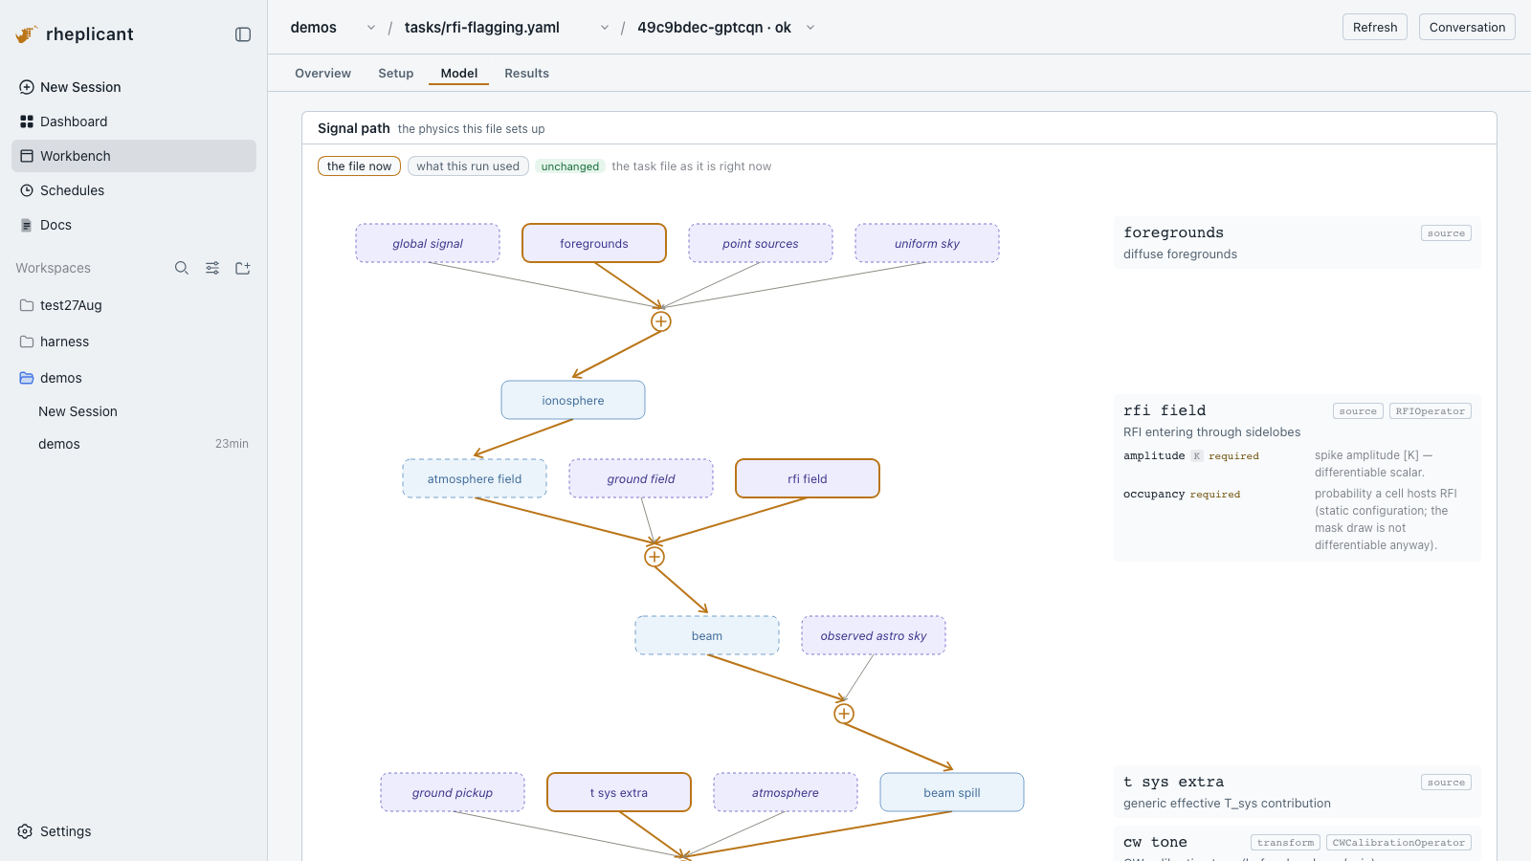
Task: Click the t sys extra node
Action: click(619, 792)
